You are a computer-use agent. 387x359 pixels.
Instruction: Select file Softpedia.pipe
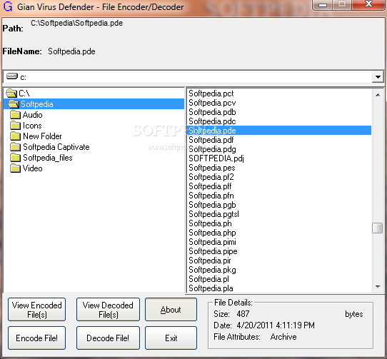pyautogui.click(x=213, y=251)
